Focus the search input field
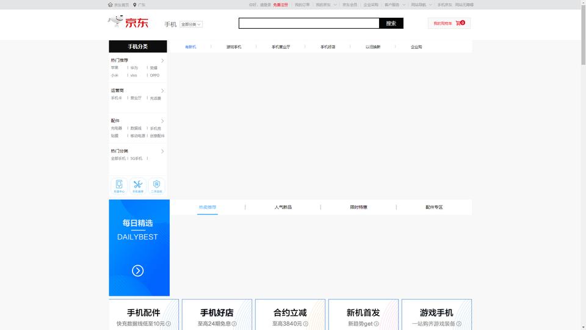Screen dimensions: 586x330 (x=309, y=23)
